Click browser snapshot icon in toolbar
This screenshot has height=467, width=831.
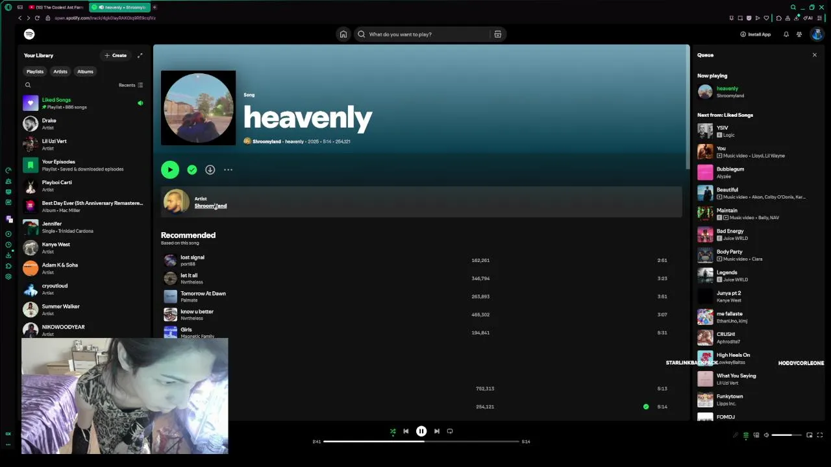[x=740, y=18]
